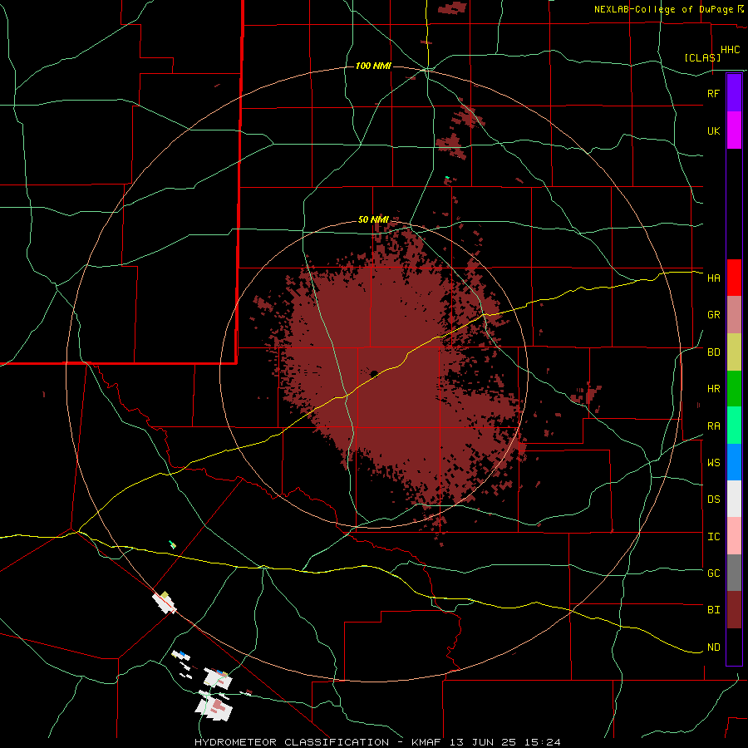The image size is (748, 748).
Task: Click the IC legend label
Action: pyautogui.click(x=713, y=537)
